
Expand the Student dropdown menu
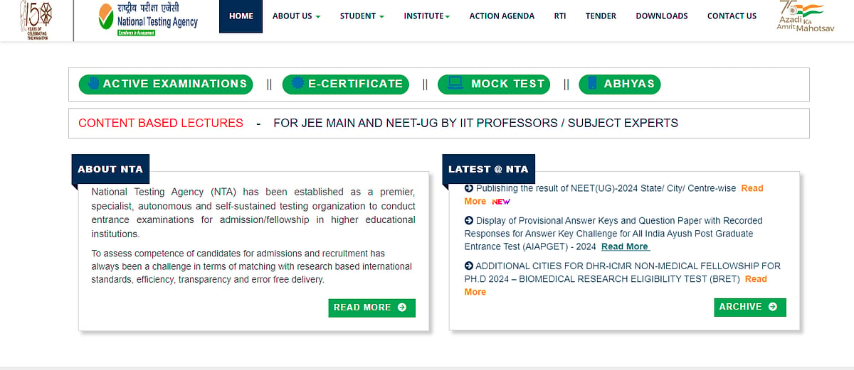coord(362,16)
